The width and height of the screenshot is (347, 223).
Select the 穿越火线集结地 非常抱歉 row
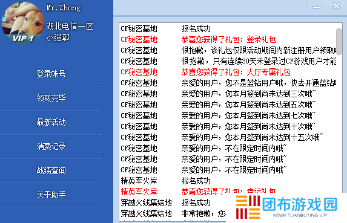[173, 213]
